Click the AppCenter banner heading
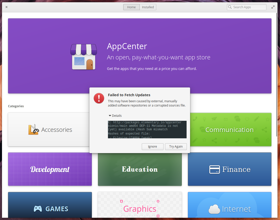280x220 pixels. (x=127, y=46)
